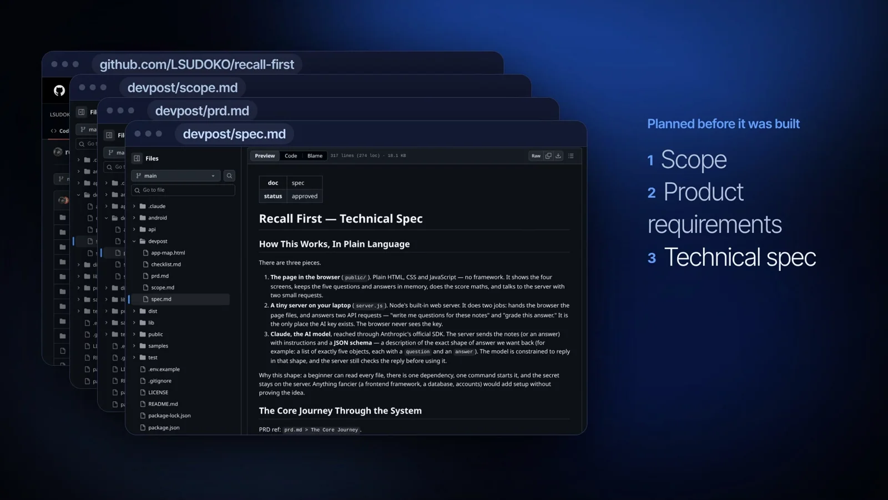Click the Raw button
888x500 pixels.
pyautogui.click(x=536, y=156)
